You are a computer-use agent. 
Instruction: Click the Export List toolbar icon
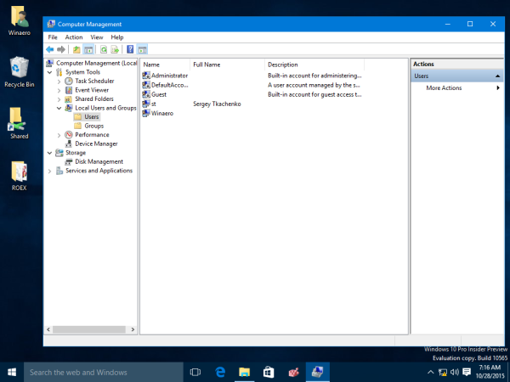tap(116, 49)
